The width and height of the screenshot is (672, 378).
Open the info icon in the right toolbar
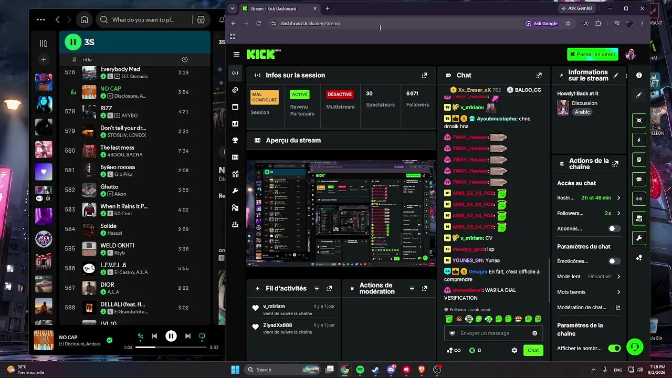point(639,75)
